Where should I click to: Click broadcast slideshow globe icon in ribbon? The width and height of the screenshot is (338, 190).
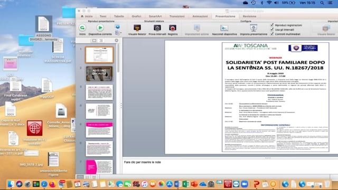pyautogui.click(x=117, y=27)
